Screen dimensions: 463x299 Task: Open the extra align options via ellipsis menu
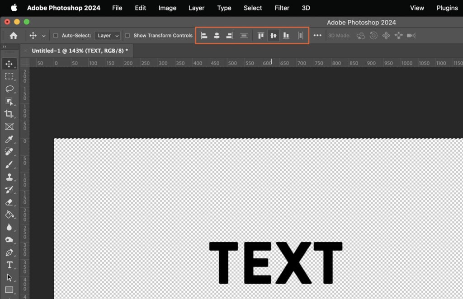[x=318, y=35]
